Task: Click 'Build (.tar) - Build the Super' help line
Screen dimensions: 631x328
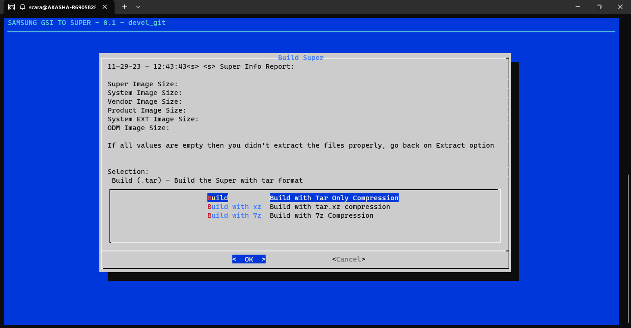Action: 207,180
